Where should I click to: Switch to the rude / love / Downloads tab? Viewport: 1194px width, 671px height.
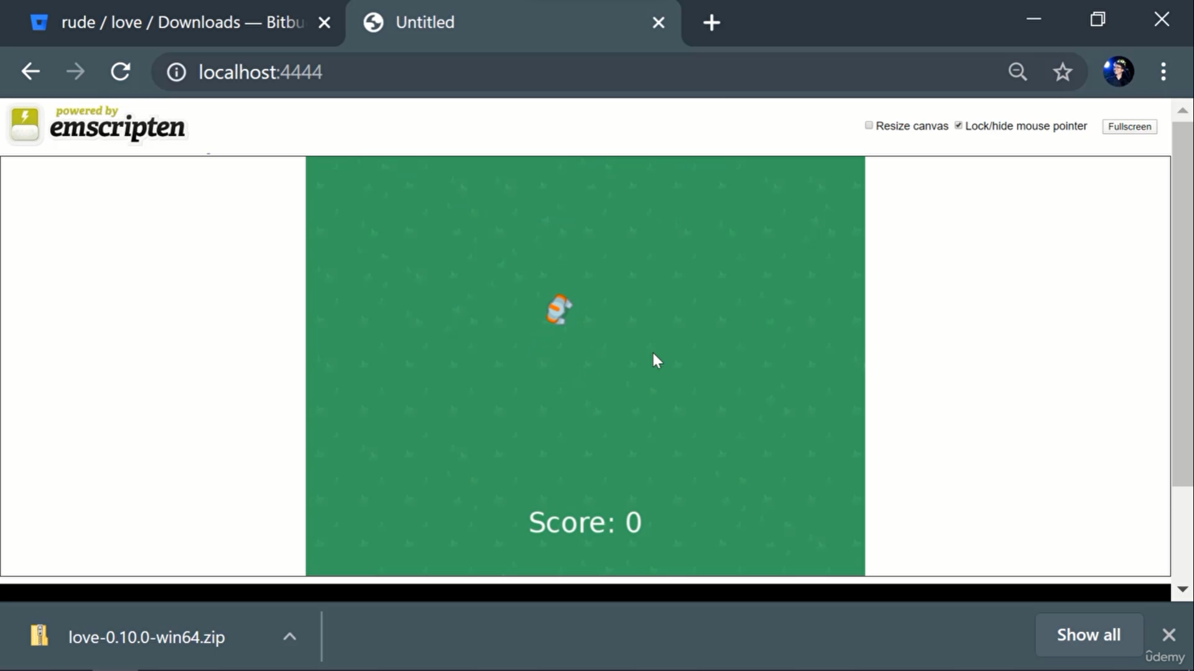pos(174,23)
